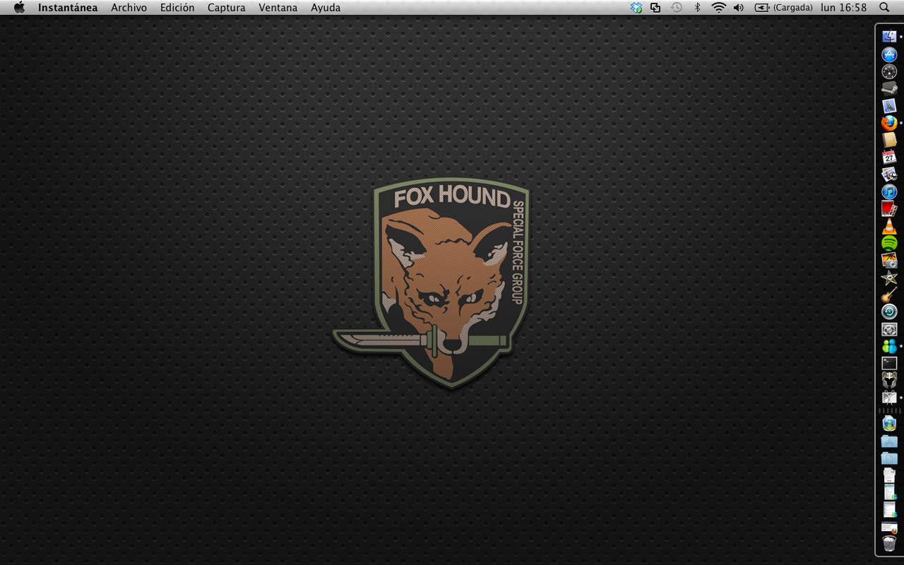Click the Dropbox menu bar icon

tap(636, 8)
